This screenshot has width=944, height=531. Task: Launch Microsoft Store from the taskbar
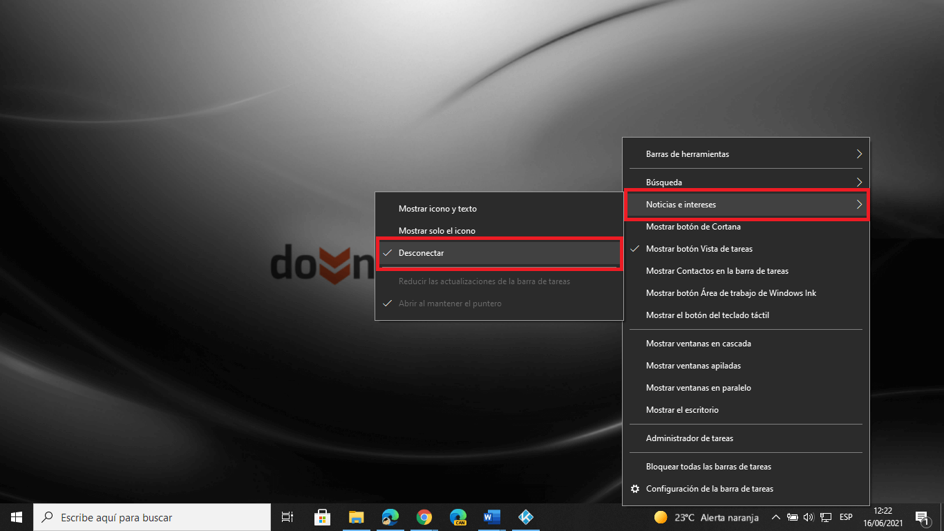322,517
